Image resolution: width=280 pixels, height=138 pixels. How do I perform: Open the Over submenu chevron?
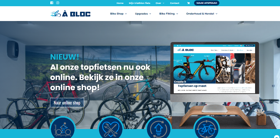(163, 3)
